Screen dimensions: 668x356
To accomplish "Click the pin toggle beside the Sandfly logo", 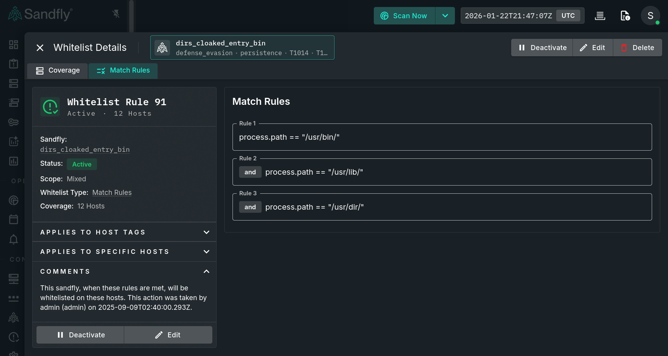I will (116, 13).
